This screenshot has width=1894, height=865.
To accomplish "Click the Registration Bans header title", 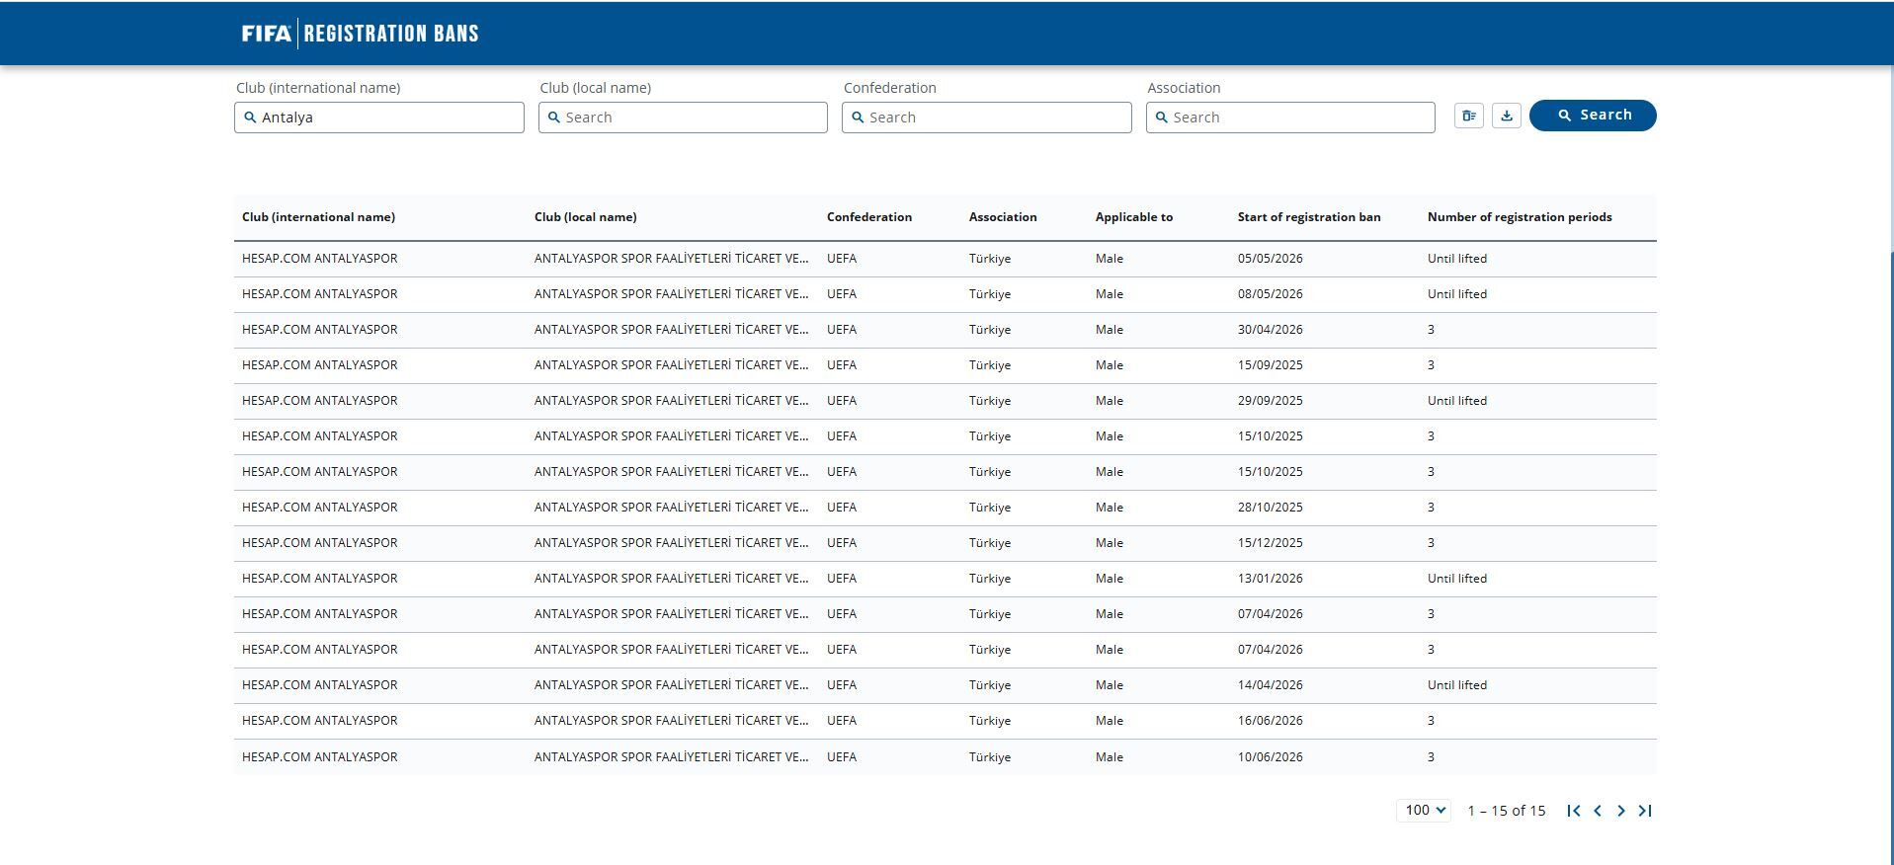I will (x=391, y=34).
